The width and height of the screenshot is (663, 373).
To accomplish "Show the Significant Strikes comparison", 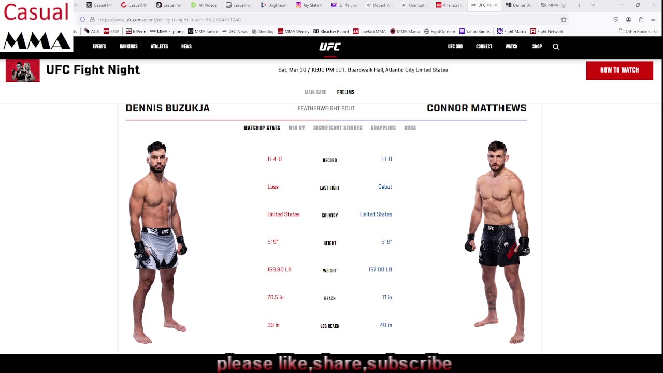I will [x=338, y=128].
